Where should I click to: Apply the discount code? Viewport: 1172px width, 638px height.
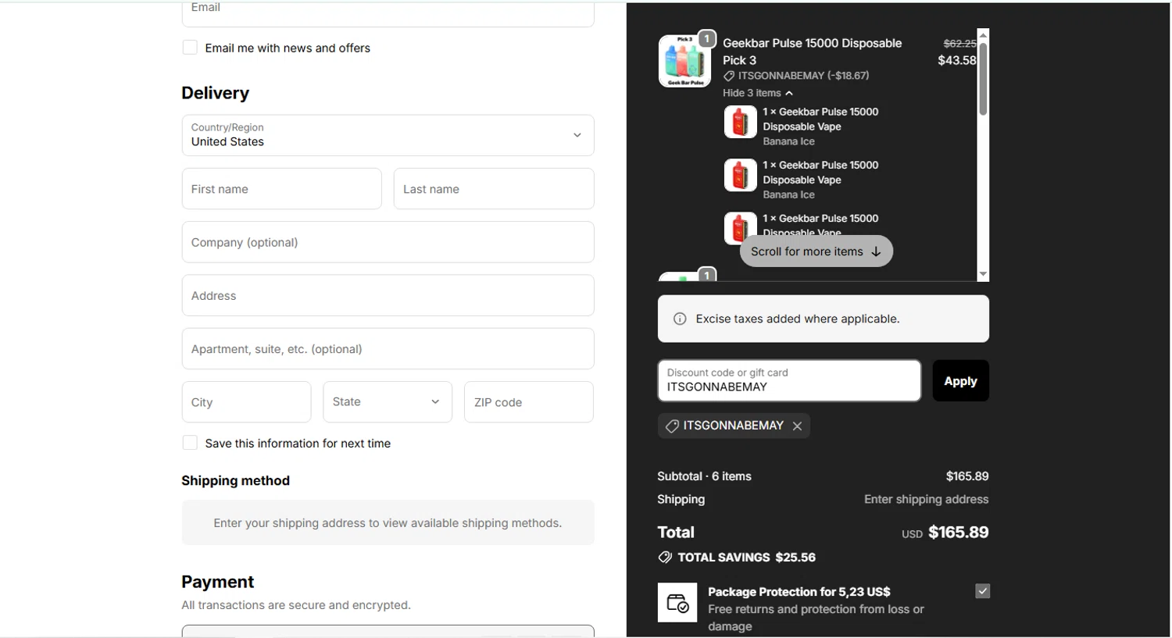[x=960, y=381]
